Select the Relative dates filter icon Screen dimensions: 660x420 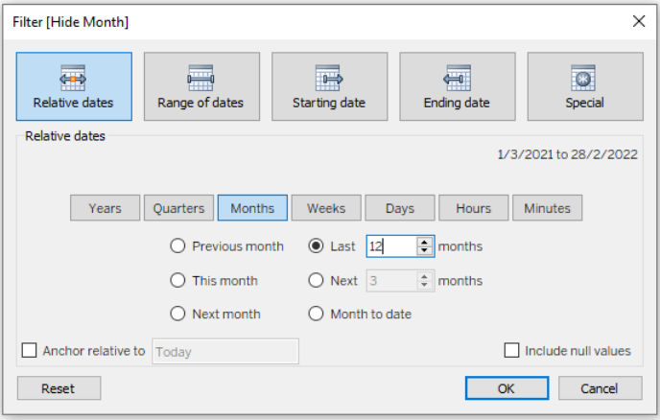click(x=73, y=79)
